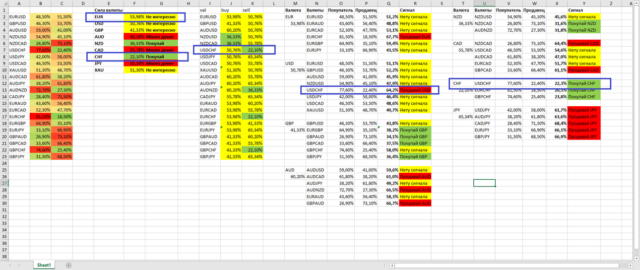Select row 27 header
Image resolution: width=640 pixels, height=270 pixels.
point(4,183)
